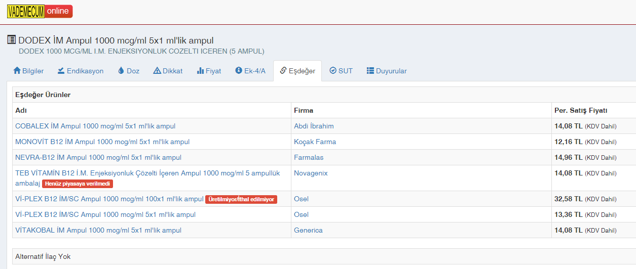Click the Endikasyon checkmark pencil icon
Viewport: 636px width, 269px height.
coord(61,71)
